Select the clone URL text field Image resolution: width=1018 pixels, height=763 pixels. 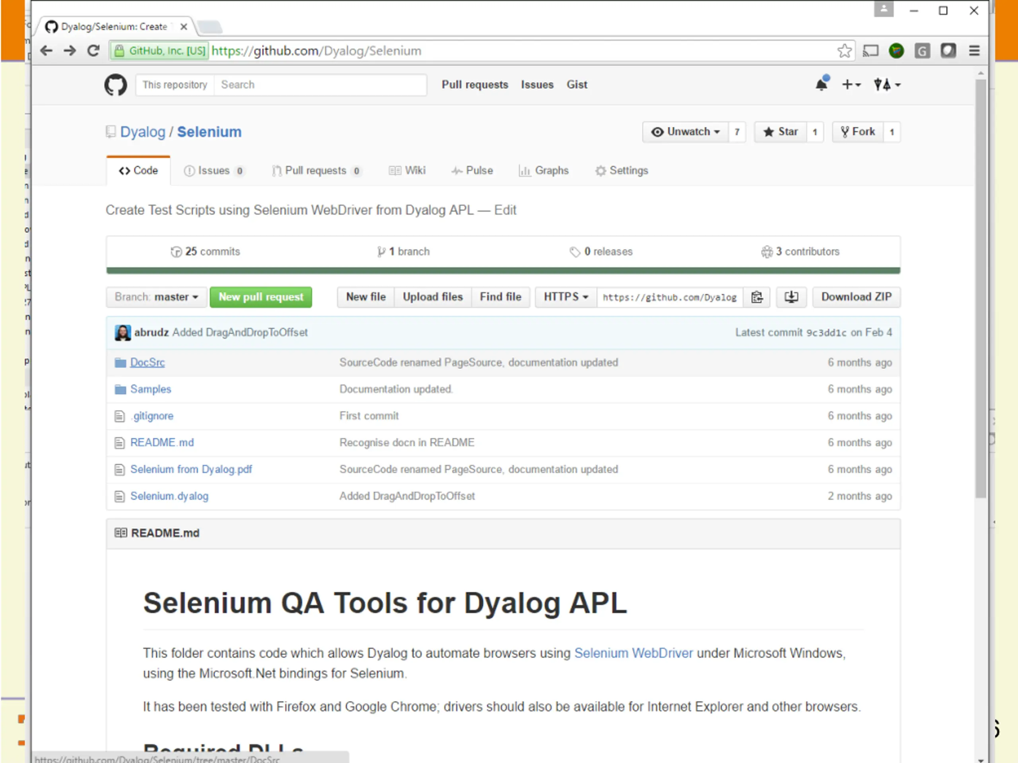pos(670,297)
